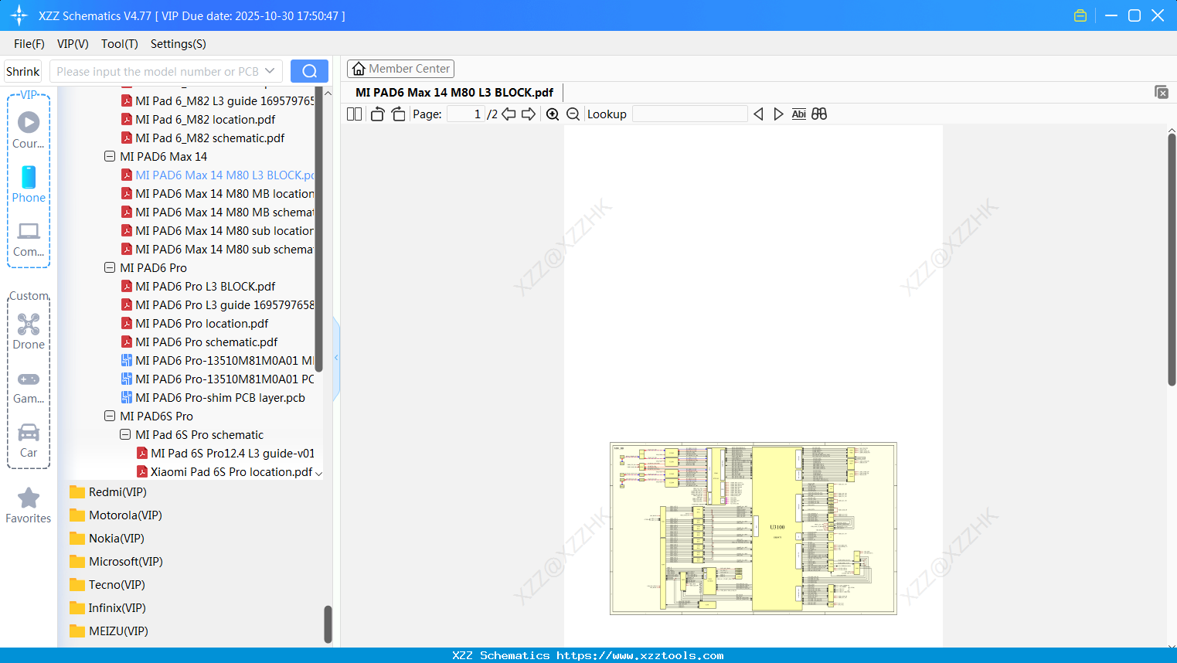The height and width of the screenshot is (663, 1177).
Task: Open the model number dropdown arrow
Action: click(270, 71)
